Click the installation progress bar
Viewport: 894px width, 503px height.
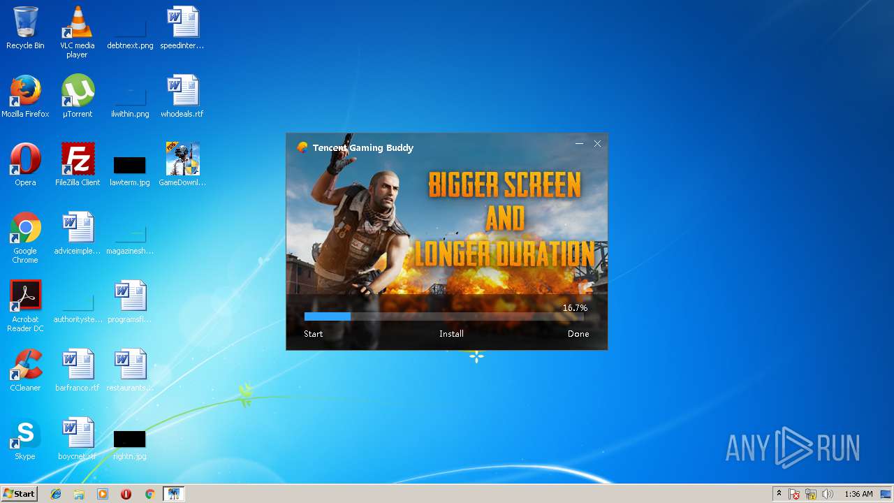tap(444, 317)
